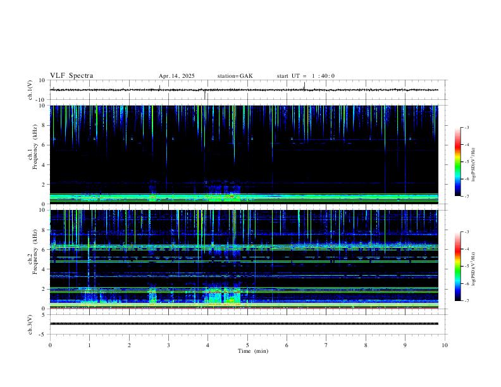Image resolution: width=501 pixels, height=387 pixels.
Task: Click the upward spike near 6.5 min in ch.1 waveform
Action: click(304, 86)
